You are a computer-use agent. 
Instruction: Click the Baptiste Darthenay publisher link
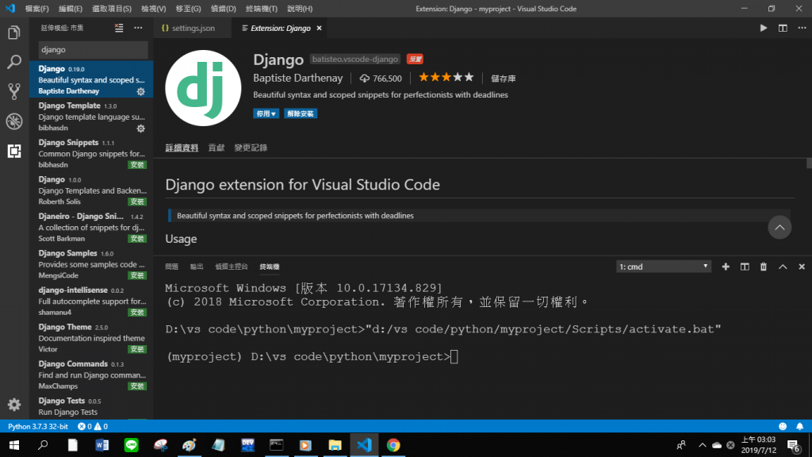(298, 78)
